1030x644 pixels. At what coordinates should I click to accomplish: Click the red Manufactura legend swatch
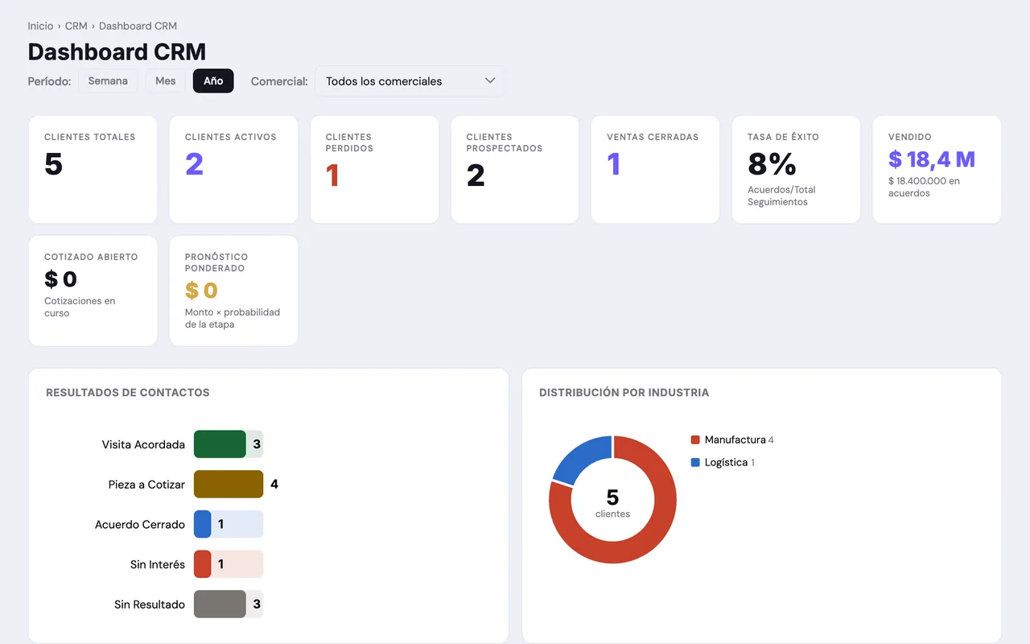coord(695,440)
